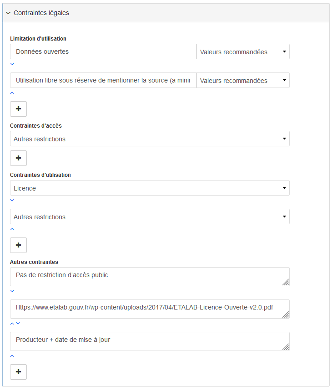The height and width of the screenshot is (387, 332).
Task: Add a new Contraintes d'accès entry
Action: click(x=18, y=158)
